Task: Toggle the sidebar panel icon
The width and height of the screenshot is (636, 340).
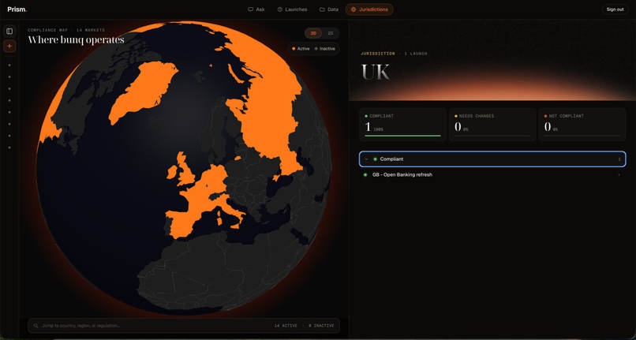Action: (9, 32)
